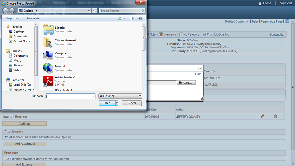The image size is (295, 166).
Task: Click the icon right of Personalize Page
Action: pos(287,21)
